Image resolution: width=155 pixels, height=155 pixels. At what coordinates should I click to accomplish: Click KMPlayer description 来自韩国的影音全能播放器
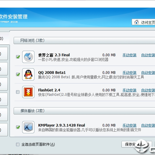tap(90, 130)
